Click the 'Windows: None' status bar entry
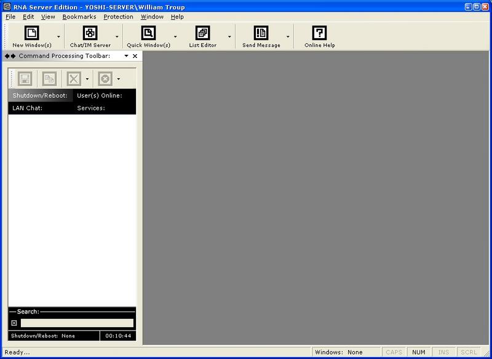Image resolution: width=492 pixels, height=359 pixels. [345, 352]
